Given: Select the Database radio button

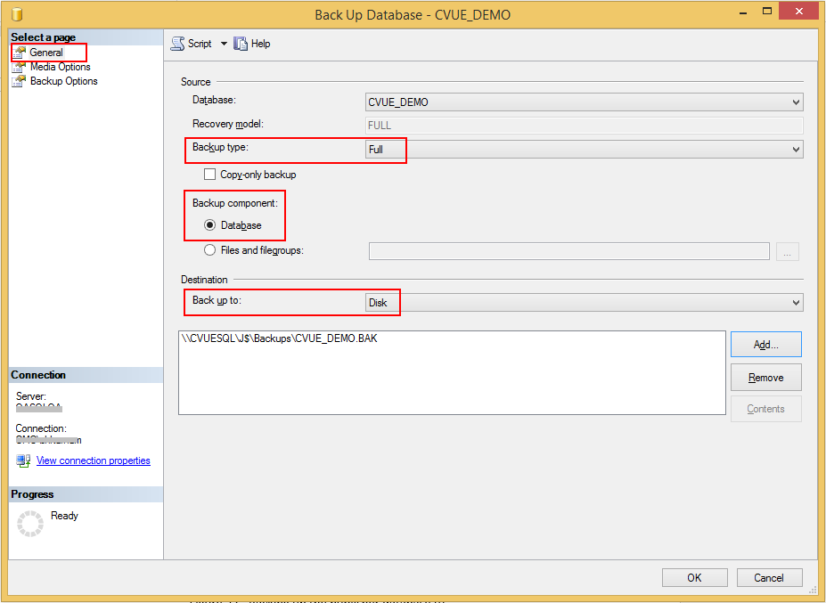Looking at the screenshot, I should click(x=210, y=225).
